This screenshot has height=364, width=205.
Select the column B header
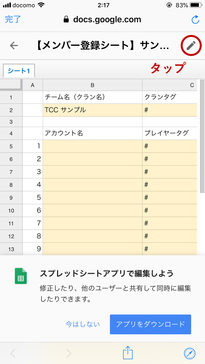point(92,85)
